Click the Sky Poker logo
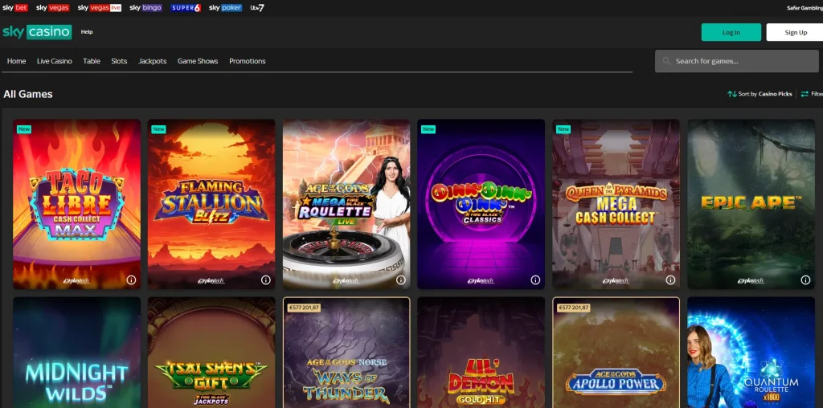Viewport: 823px width, 408px height. (225, 8)
